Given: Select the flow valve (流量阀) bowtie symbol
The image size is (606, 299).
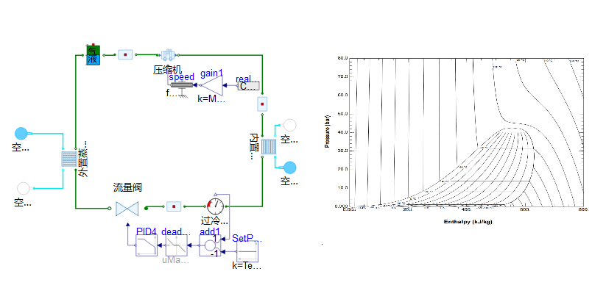Looking at the screenshot, I should click(127, 208).
